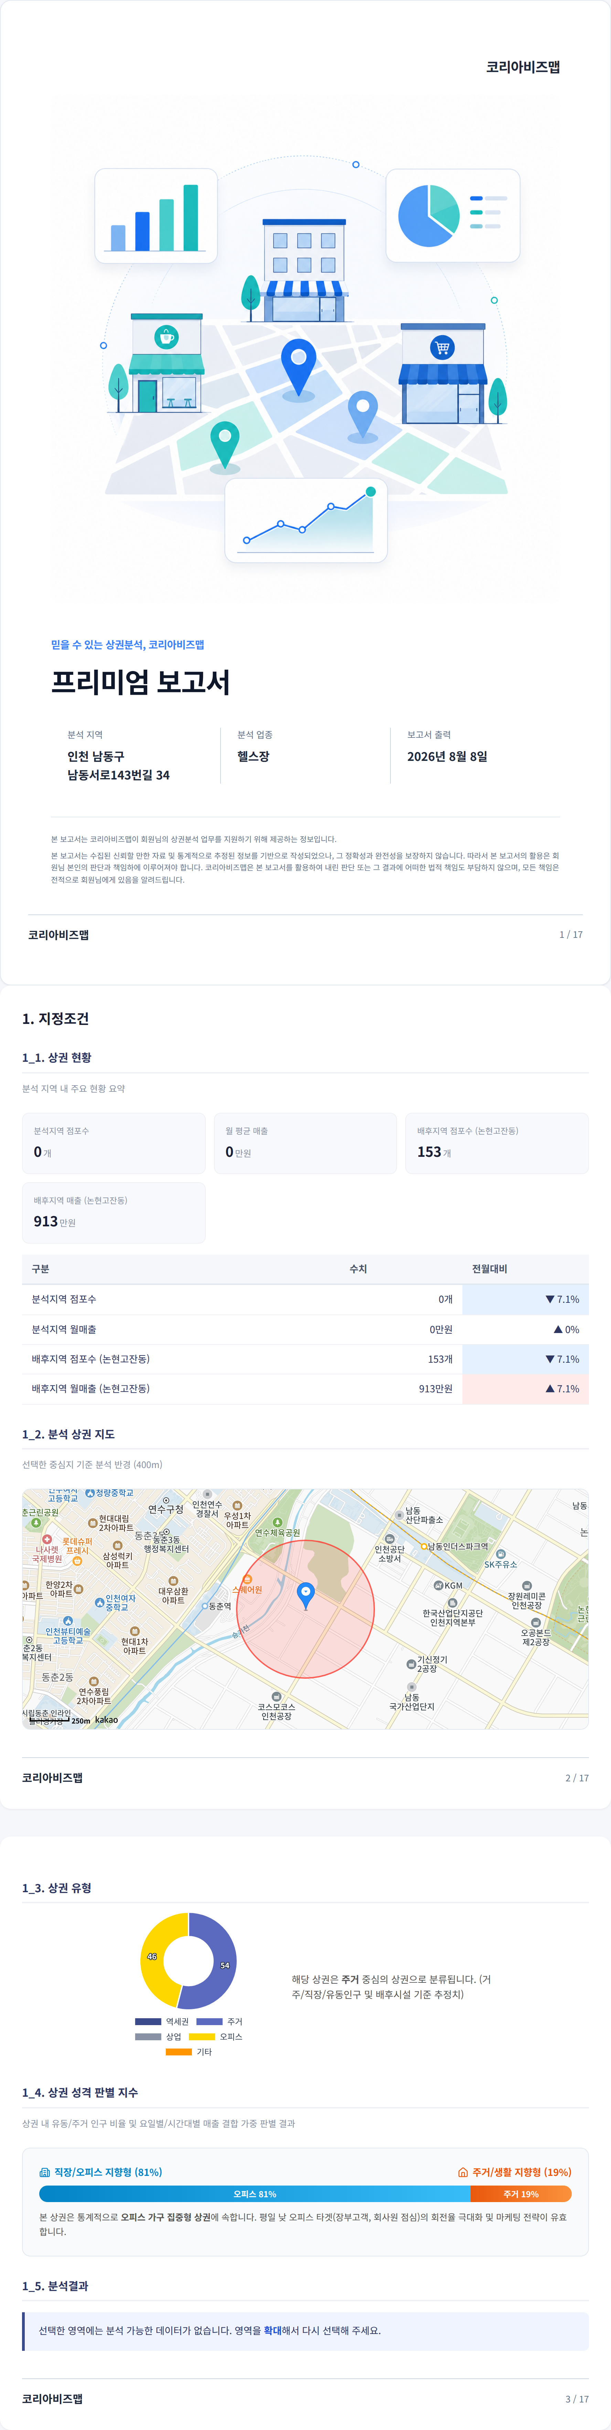
Task: Select the 오공본드 제2공장 marker
Action: (x=536, y=1632)
